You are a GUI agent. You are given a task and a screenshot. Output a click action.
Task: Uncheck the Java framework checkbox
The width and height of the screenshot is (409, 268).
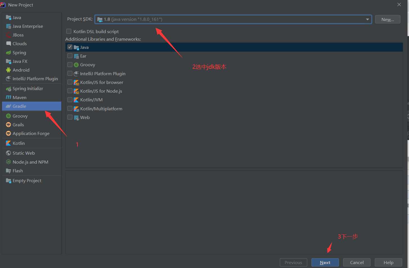click(x=70, y=47)
